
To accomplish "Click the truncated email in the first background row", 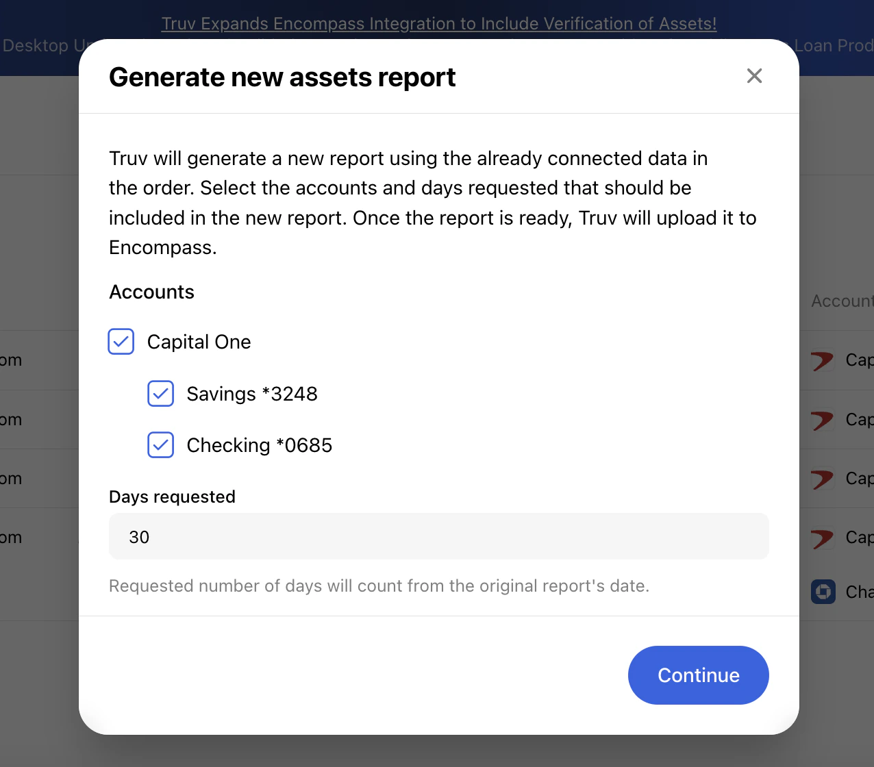I will (x=11, y=360).
